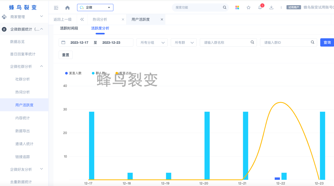Viewport: 334px width, 186px height.
Task: Click the 重置 button
Action: click(66, 55)
